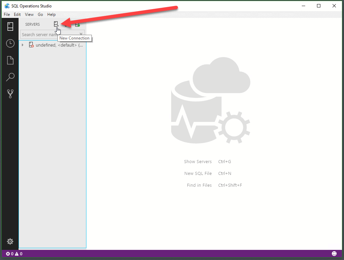Open the Manage gear icon
The height and width of the screenshot is (260, 344).
pos(10,241)
